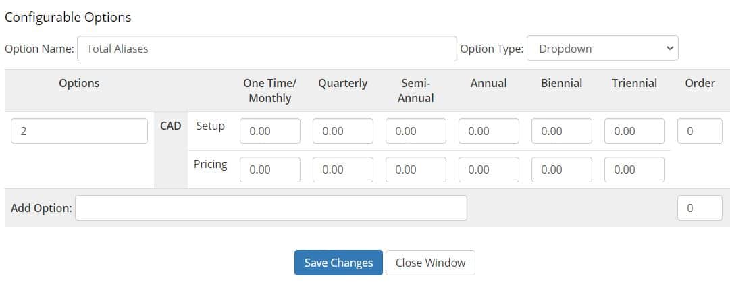Click the Pricing Triennial field
This screenshot has width=730, height=289.
(x=635, y=169)
